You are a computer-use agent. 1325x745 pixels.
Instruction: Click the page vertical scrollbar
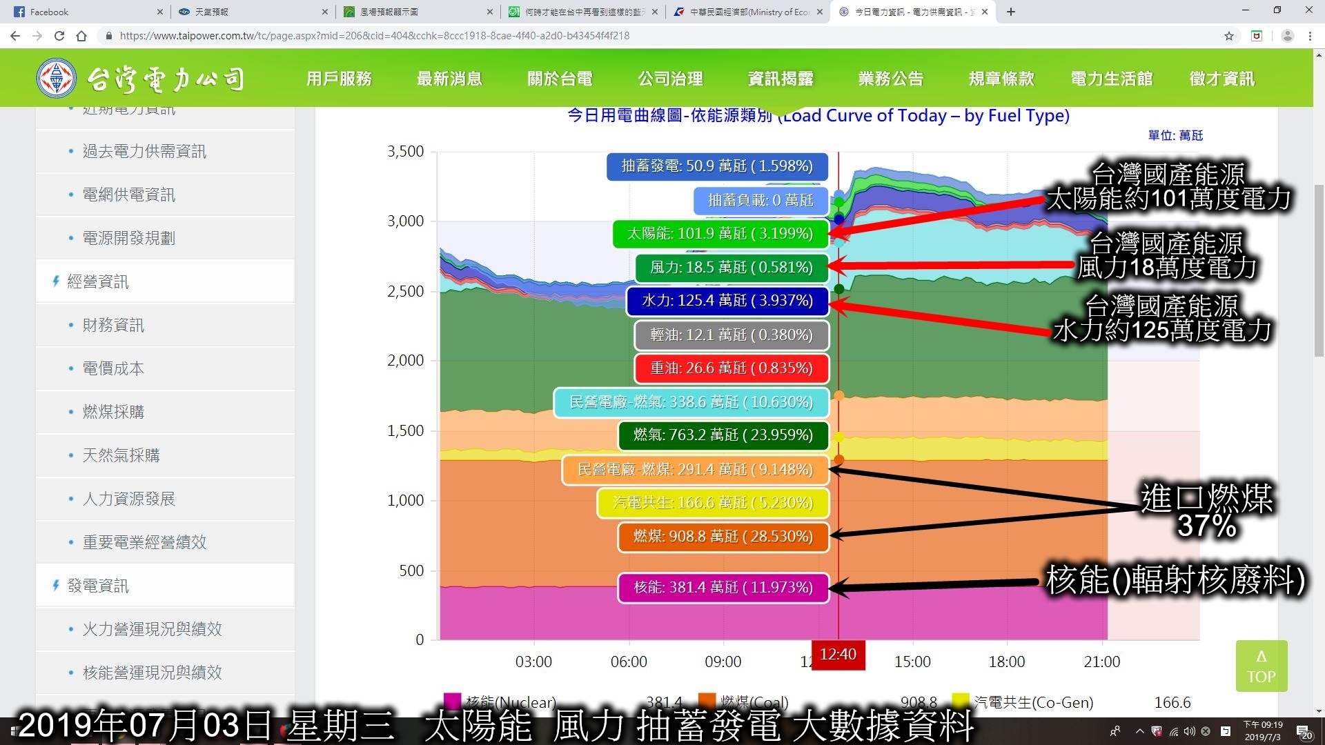(1319, 270)
